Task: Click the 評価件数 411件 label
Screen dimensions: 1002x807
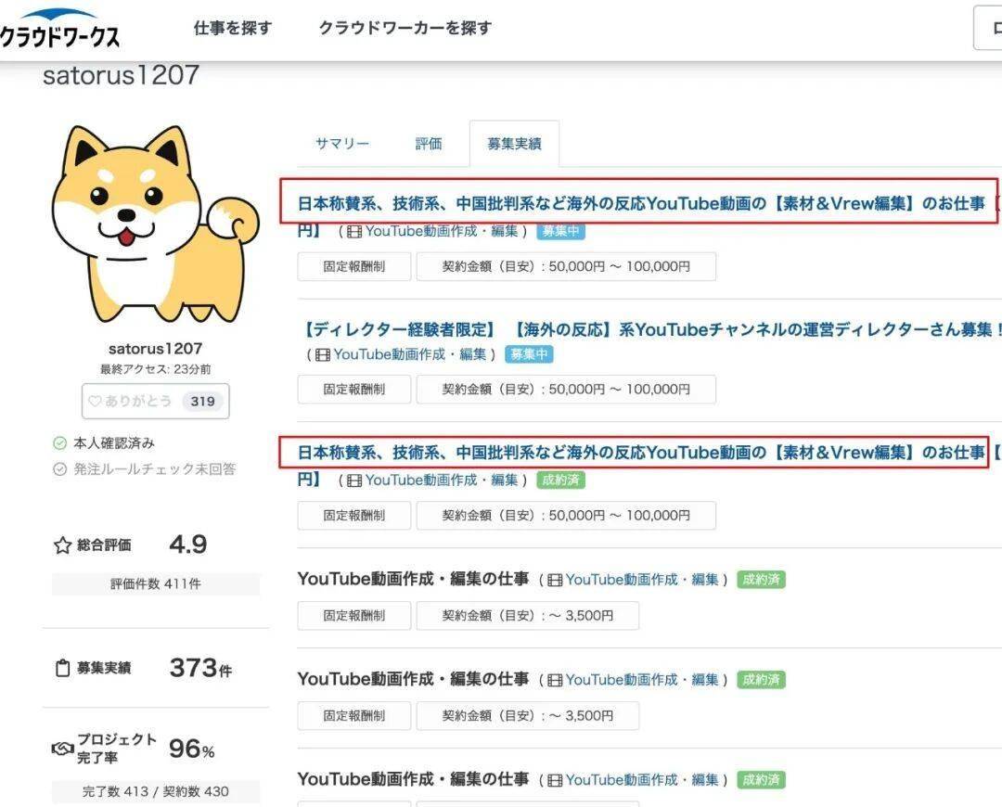Action: (x=155, y=584)
